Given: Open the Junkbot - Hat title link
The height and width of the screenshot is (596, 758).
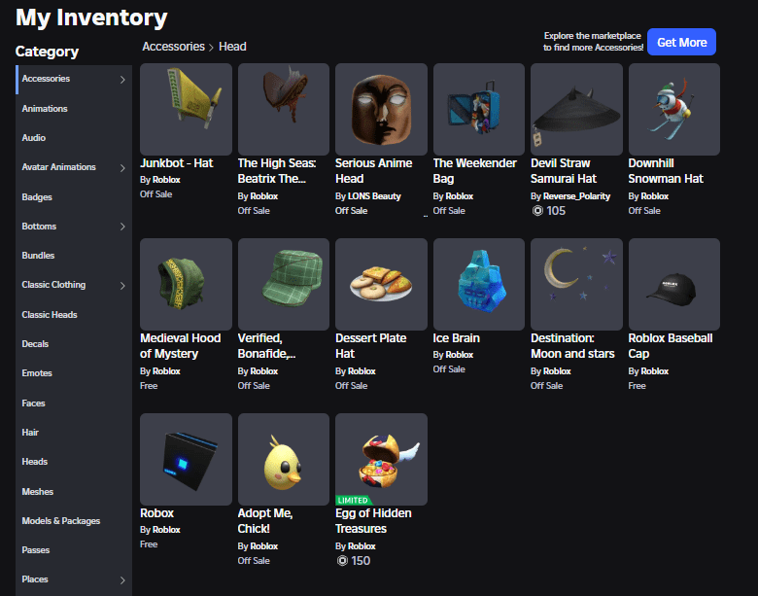Looking at the screenshot, I should pyautogui.click(x=177, y=163).
